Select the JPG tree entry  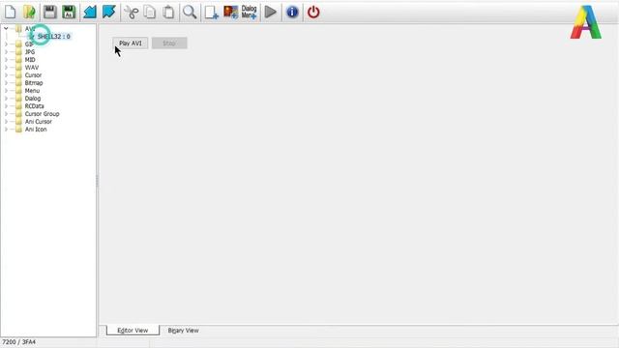(x=30, y=52)
